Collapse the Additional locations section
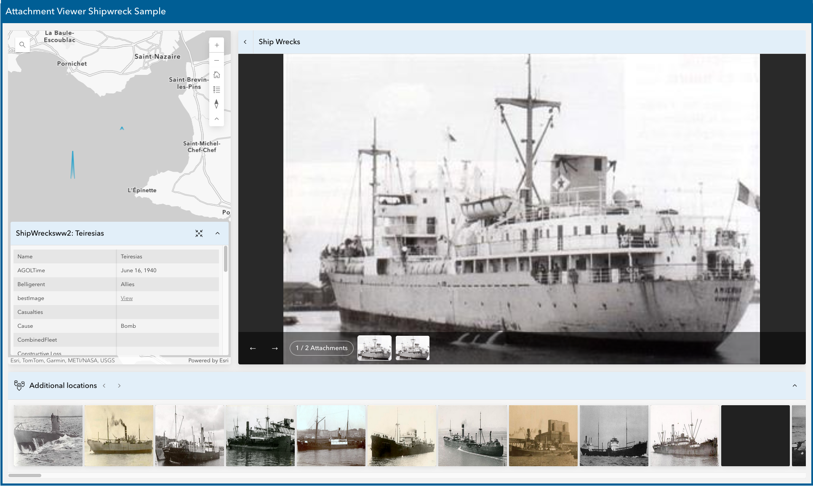 (x=795, y=385)
